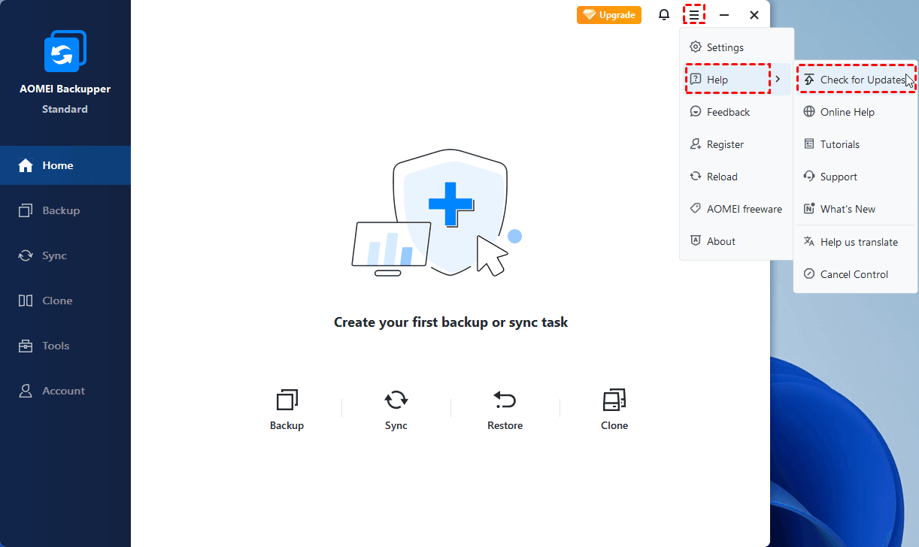
Task: Go to the Account sidebar tab
Action: tap(63, 391)
